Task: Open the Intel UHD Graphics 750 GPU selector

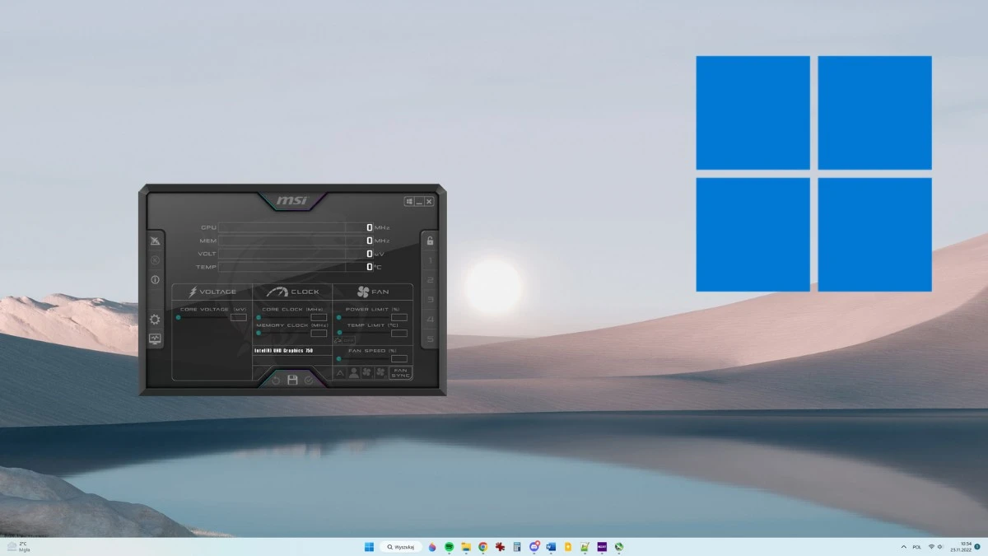Action: coord(283,352)
